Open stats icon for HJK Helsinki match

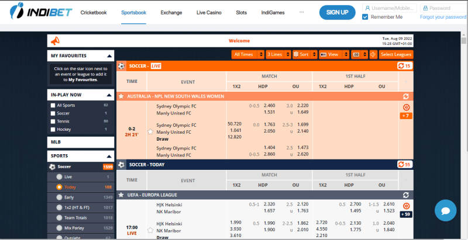[406, 206]
